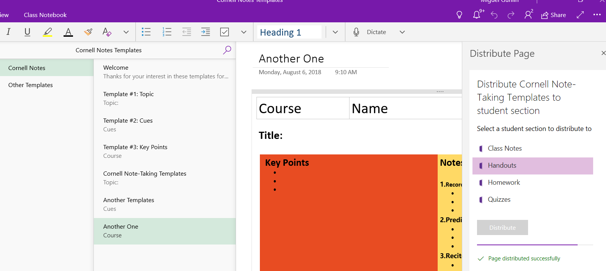This screenshot has width=606, height=271.
Task: Search pages with the magnifier icon
Action: 227,50
